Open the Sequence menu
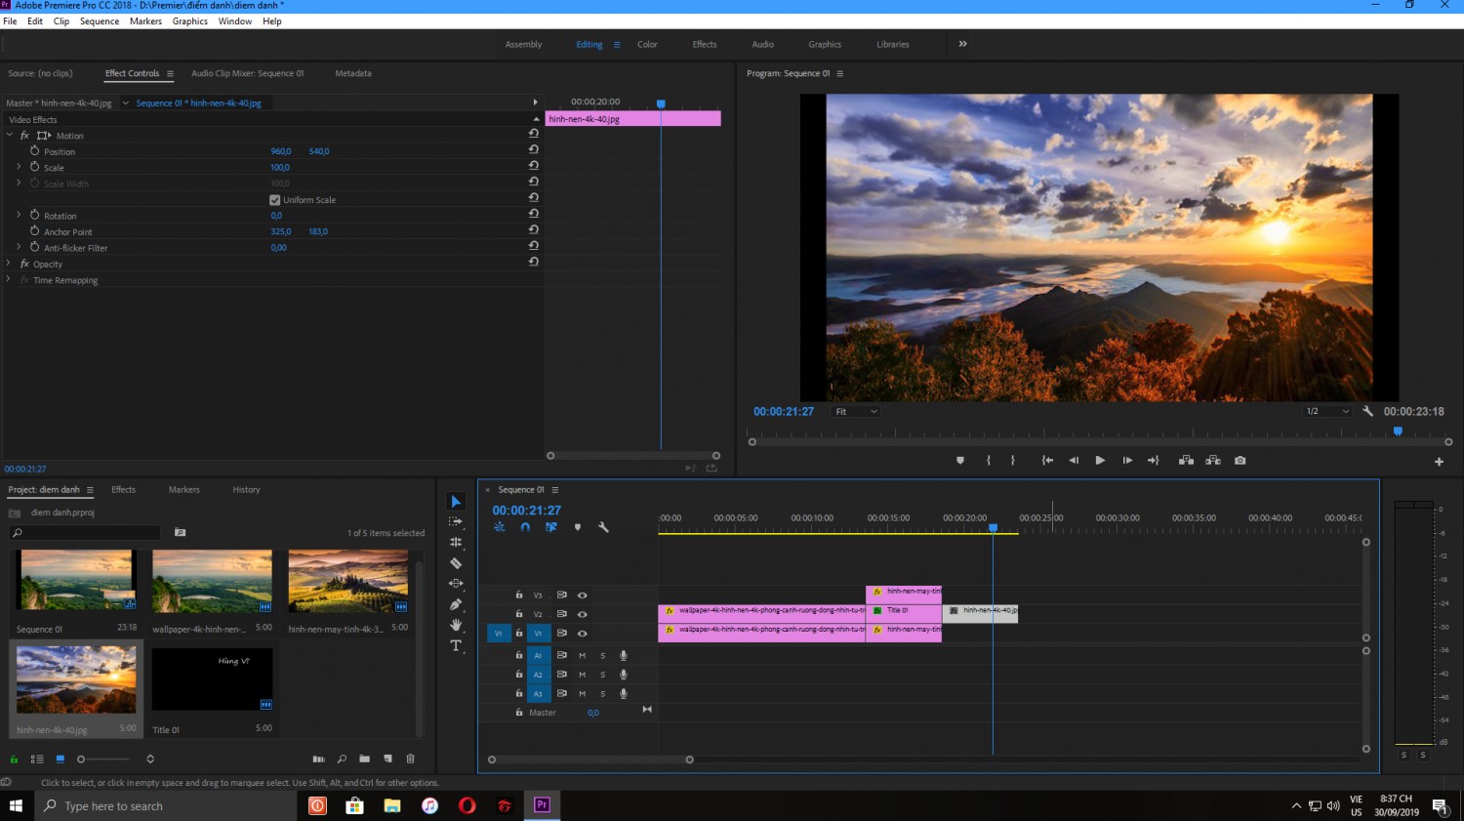This screenshot has height=821, width=1464. click(x=100, y=21)
